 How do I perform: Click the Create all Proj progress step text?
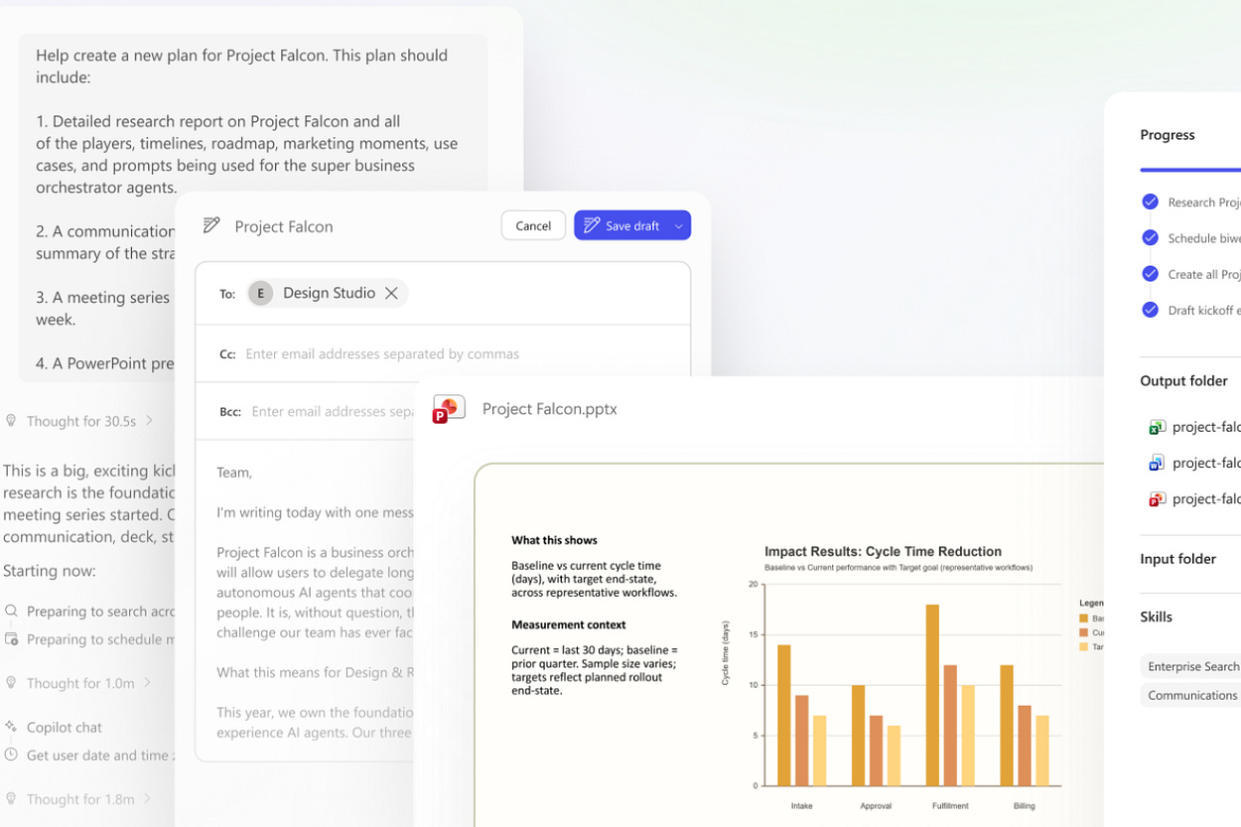[x=1204, y=274]
